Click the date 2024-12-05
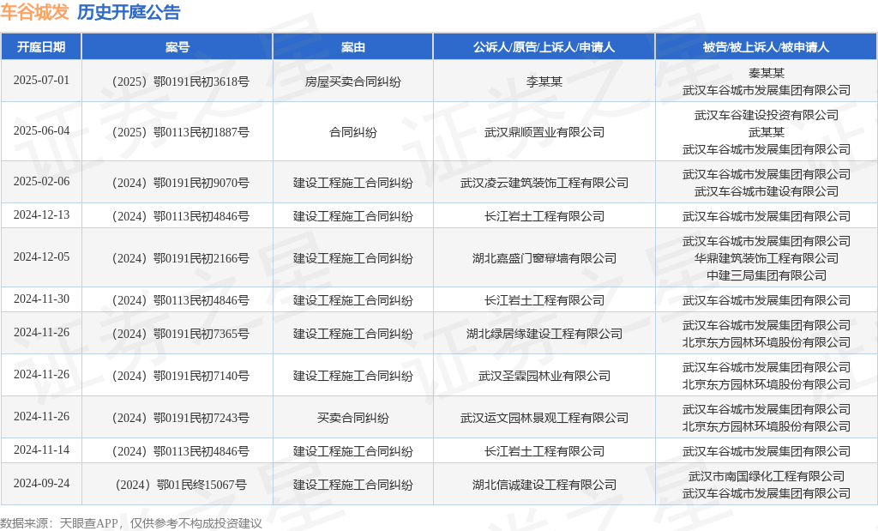Image resolution: width=878 pixels, height=531 pixels. (41, 256)
